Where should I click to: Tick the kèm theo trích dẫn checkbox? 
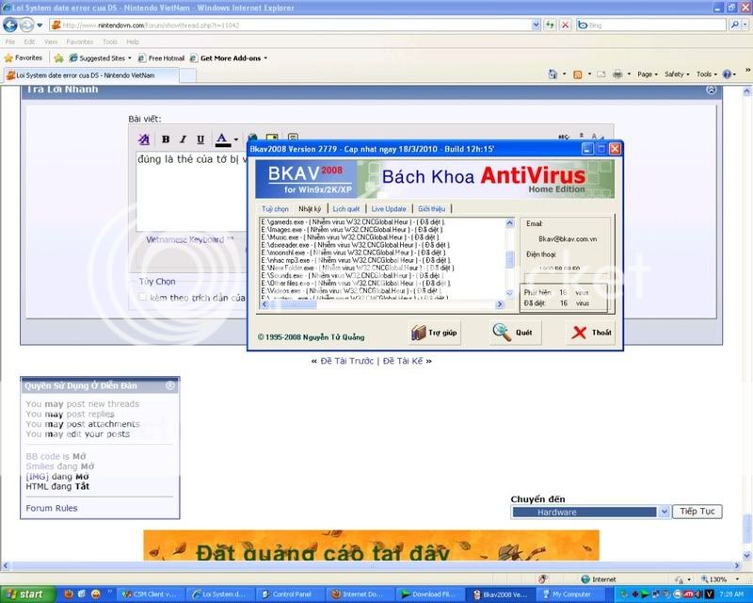pos(143,297)
